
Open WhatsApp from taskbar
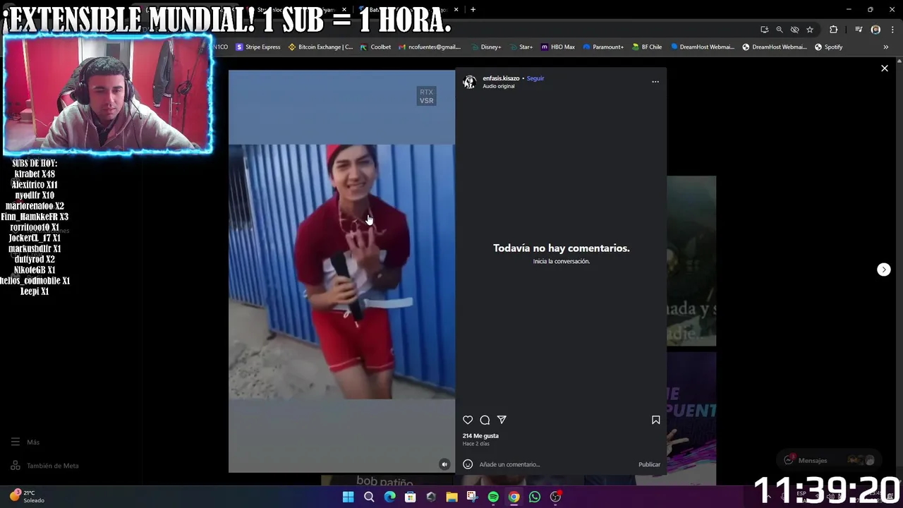point(535,497)
